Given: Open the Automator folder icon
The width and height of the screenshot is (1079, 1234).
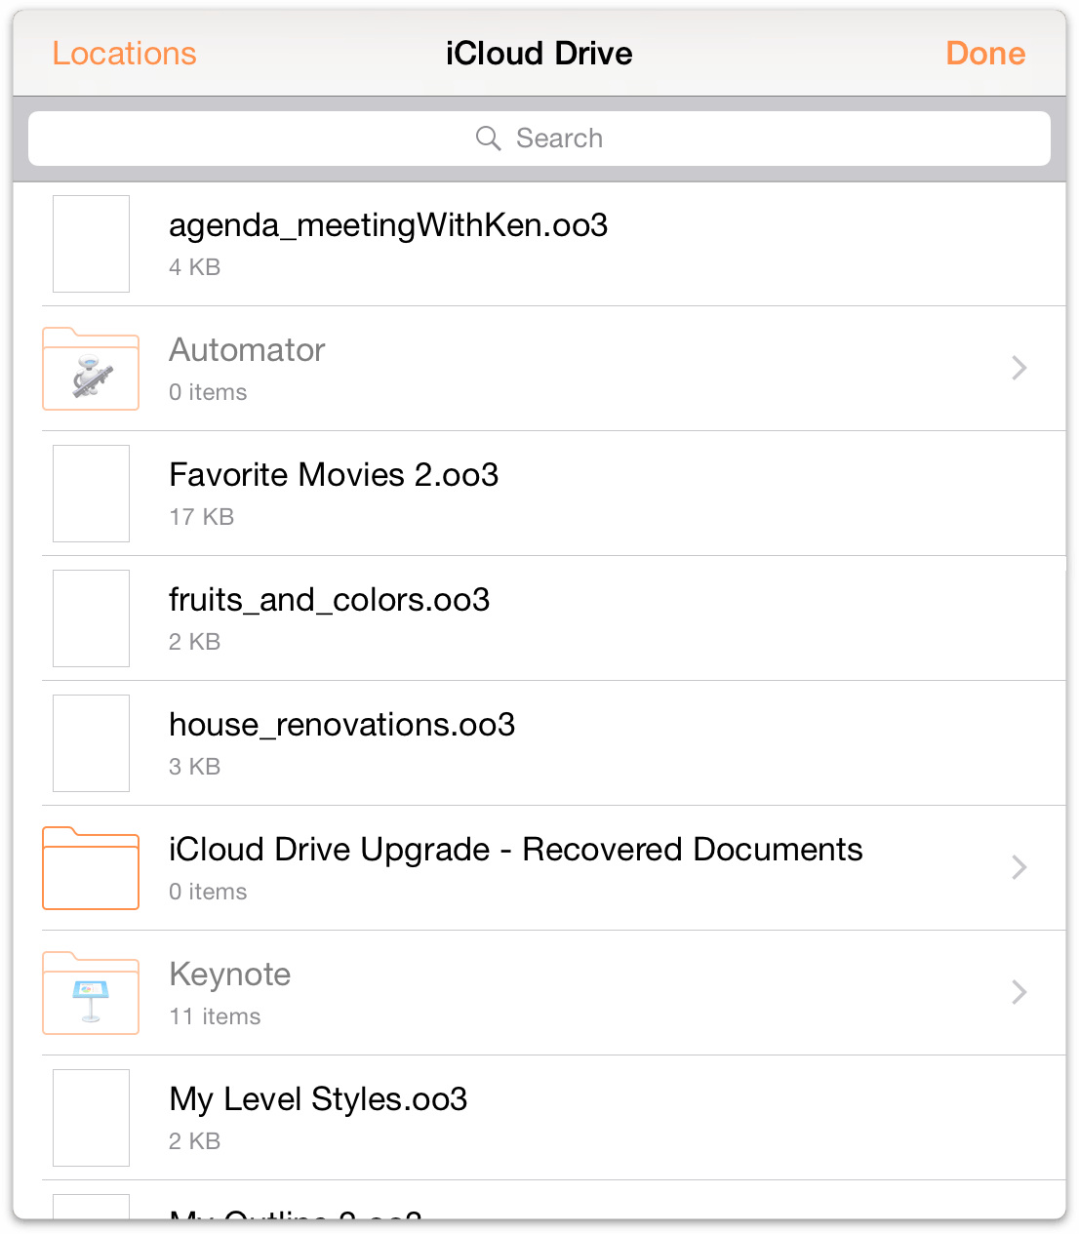Looking at the screenshot, I should pyautogui.click(x=91, y=369).
